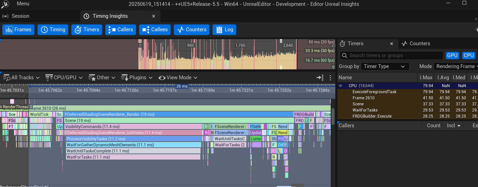478x187 pixels.
Task: Select FDeferredShadingSceneRenderer_InitViews (11.4 ms) event
Action: 133,133
